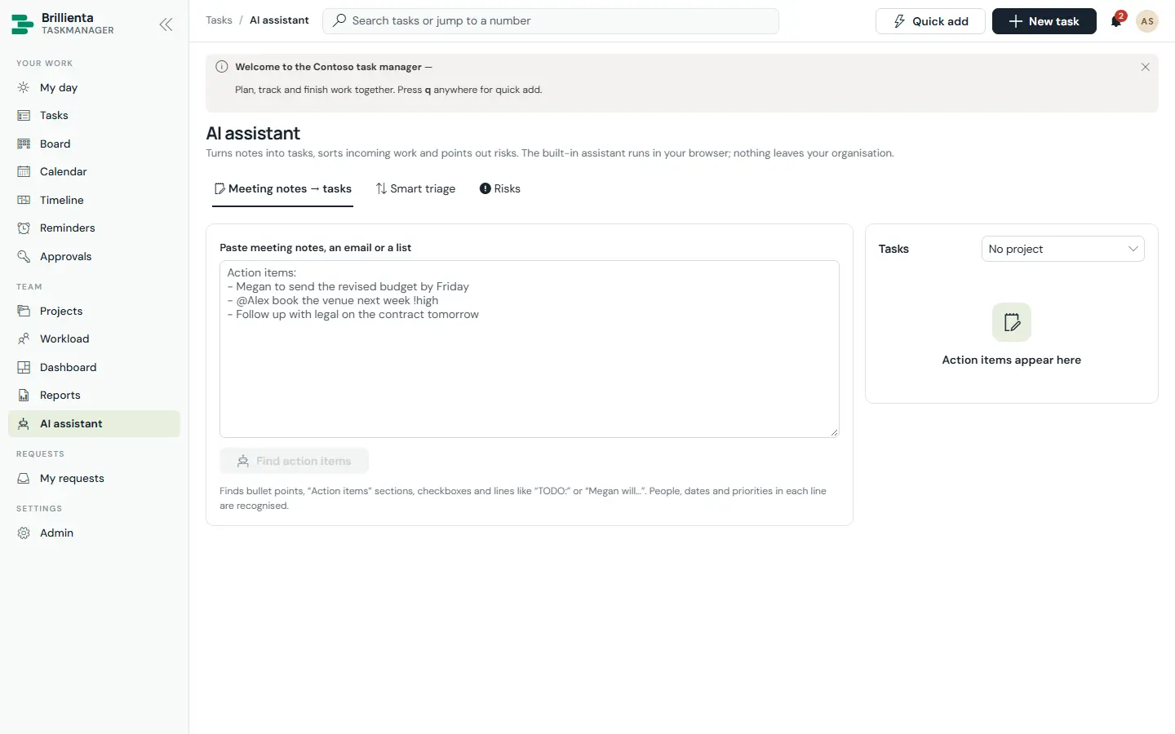This screenshot has width=1175, height=734.
Task: Expand the No project dropdown
Action: point(1062,249)
